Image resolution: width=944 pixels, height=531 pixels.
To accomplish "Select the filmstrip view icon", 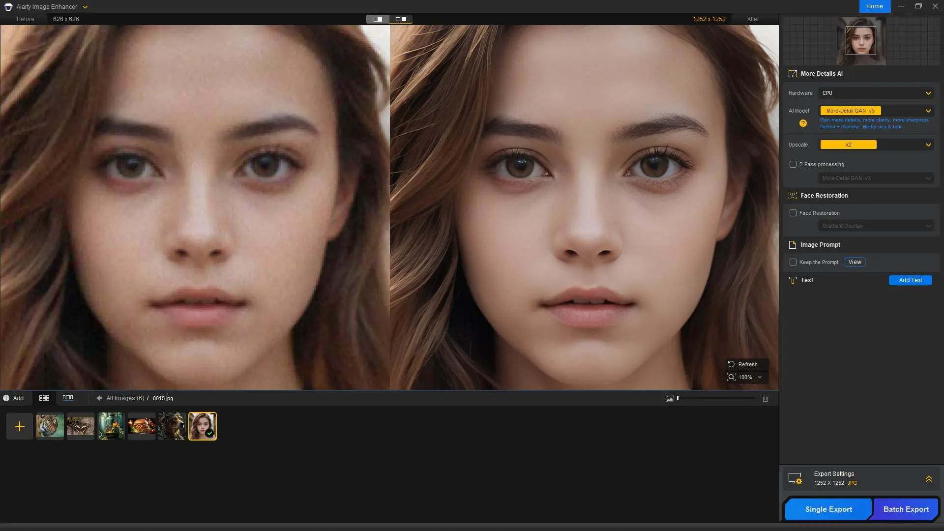I will pos(68,398).
